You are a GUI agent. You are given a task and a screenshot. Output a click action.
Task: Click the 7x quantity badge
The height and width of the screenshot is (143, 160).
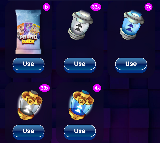[149, 7]
